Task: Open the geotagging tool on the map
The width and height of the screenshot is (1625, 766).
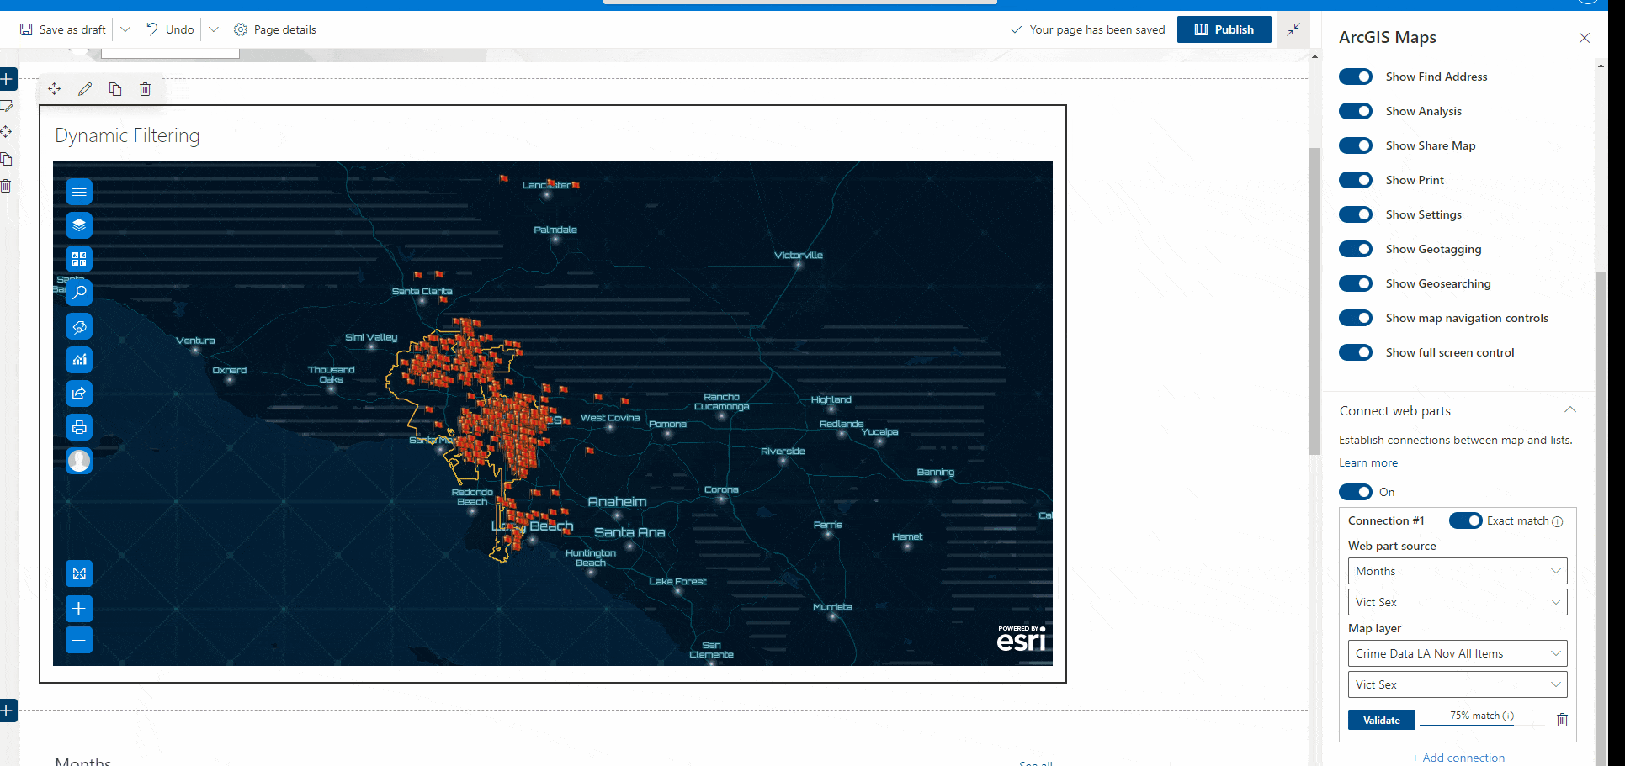Action: pos(79,326)
